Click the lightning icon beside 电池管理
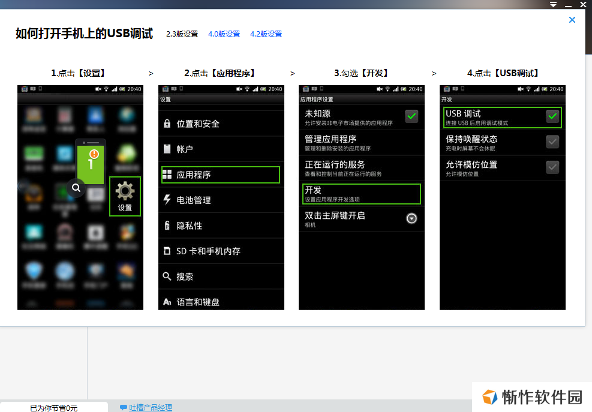The width and height of the screenshot is (592, 412). point(167,199)
